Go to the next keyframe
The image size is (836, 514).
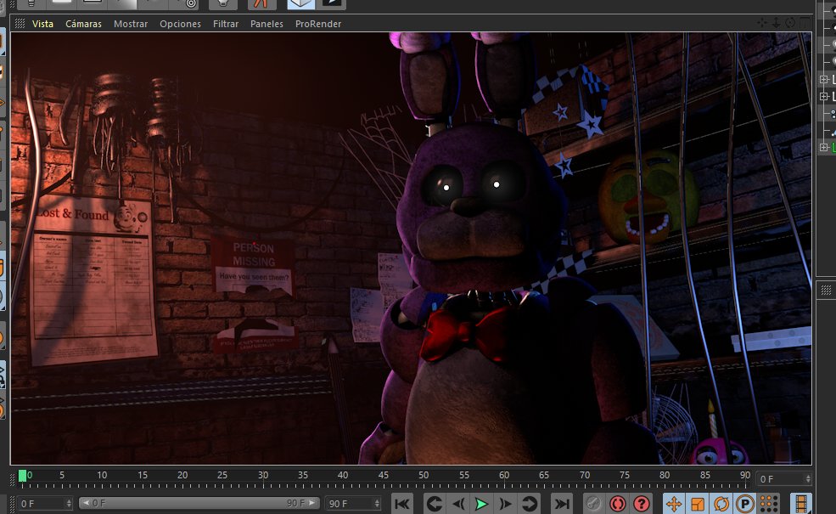(x=529, y=503)
